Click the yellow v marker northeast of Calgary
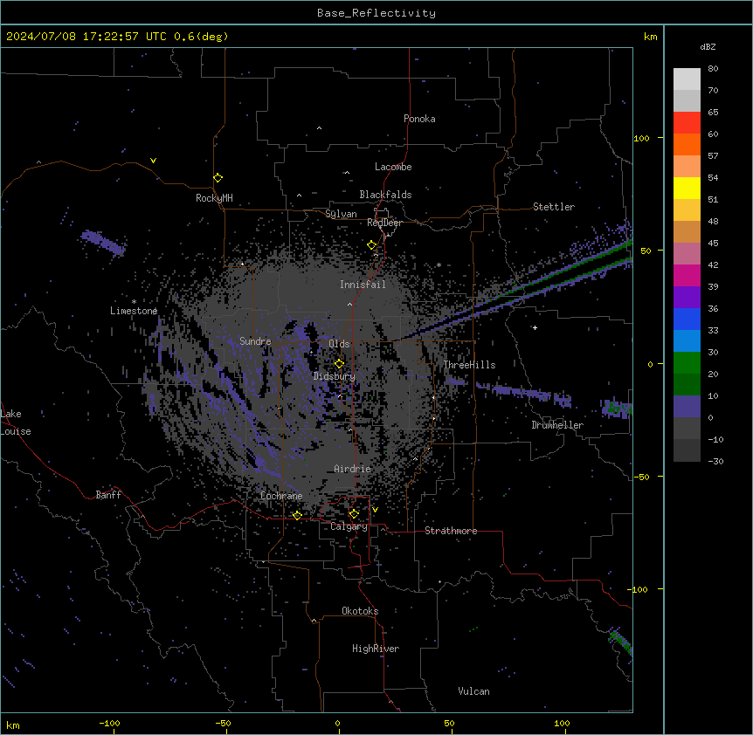The height and width of the screenshot is (735, 753). pos(375,510)
